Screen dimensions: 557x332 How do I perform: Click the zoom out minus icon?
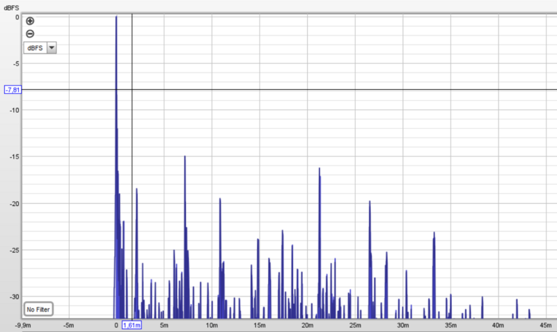click(30, 33)
